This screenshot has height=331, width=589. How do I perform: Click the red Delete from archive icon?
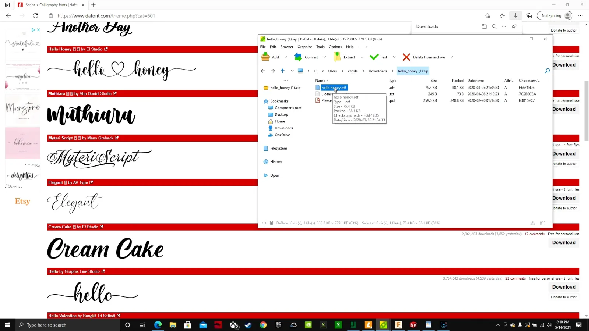tap(406, 57)
